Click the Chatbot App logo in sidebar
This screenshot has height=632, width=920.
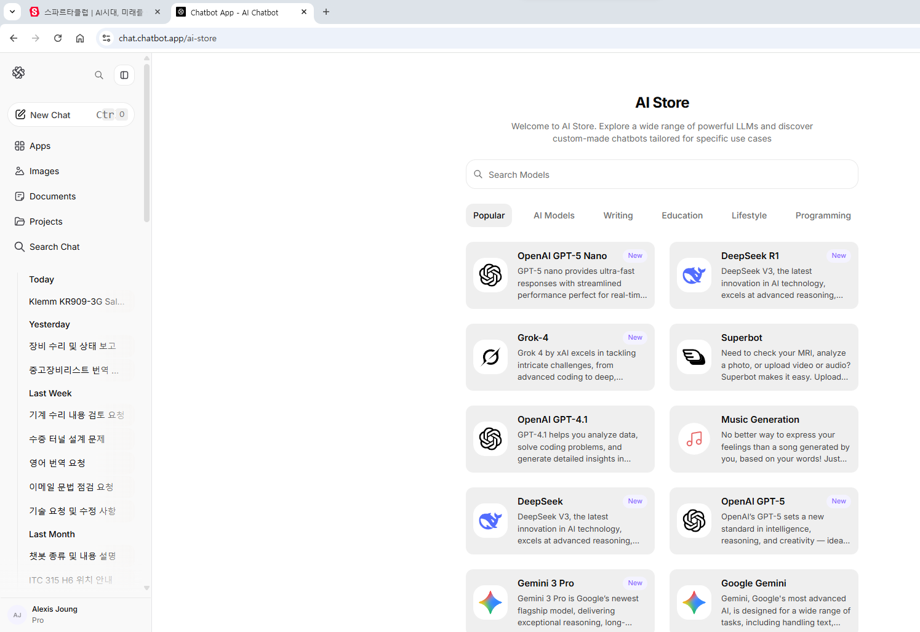(x=18, y=73)
